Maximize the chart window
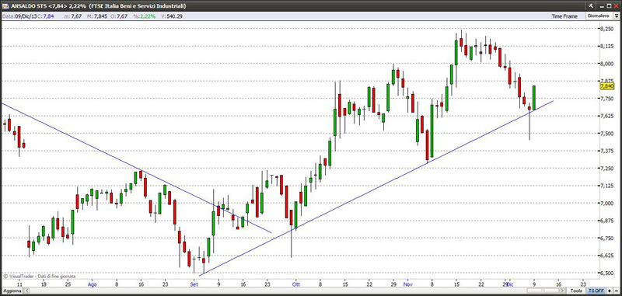622x296 pixels. pyautogui.click(x=609, y=6)
